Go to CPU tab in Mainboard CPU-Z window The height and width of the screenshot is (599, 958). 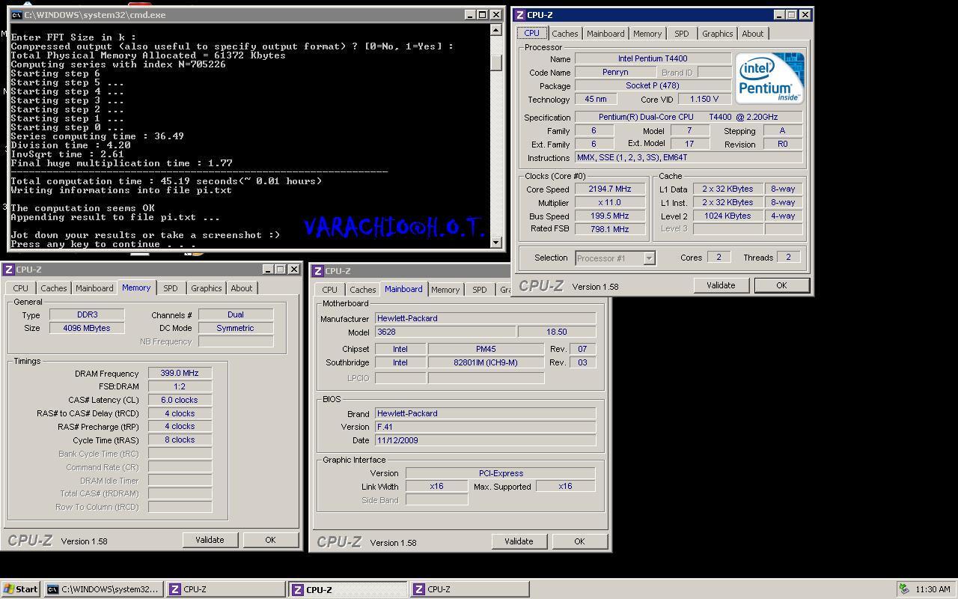pyautogui.click(x=329, y=290)
